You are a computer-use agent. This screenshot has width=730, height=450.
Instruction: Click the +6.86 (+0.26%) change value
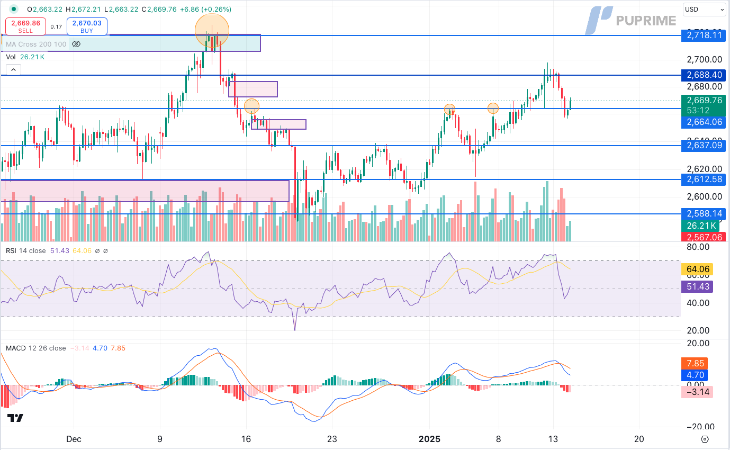[205, 9]
